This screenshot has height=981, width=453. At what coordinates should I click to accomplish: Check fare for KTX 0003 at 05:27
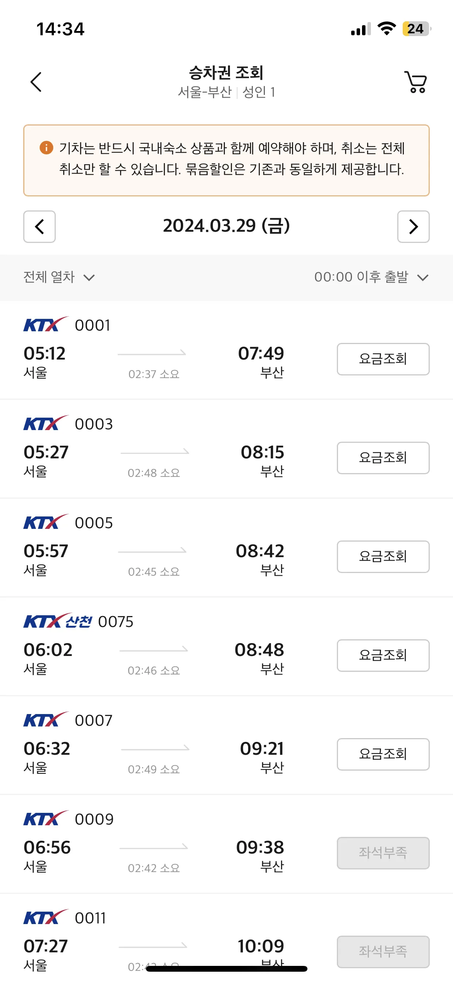[x=383, y=458]
